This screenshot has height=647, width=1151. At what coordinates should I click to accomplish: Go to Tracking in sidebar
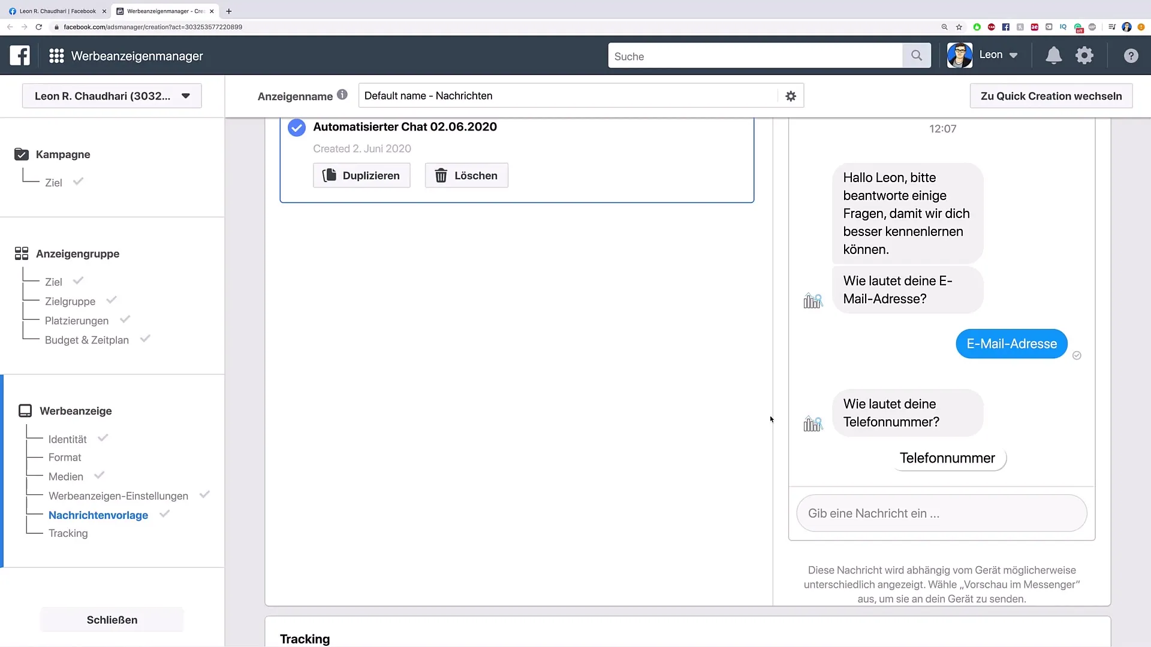coord(68,533)
